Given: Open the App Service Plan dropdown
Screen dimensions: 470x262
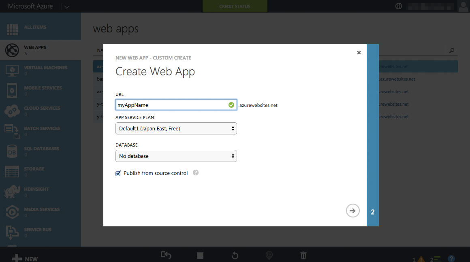Looking at the screenshot, I should pos(176,128).
